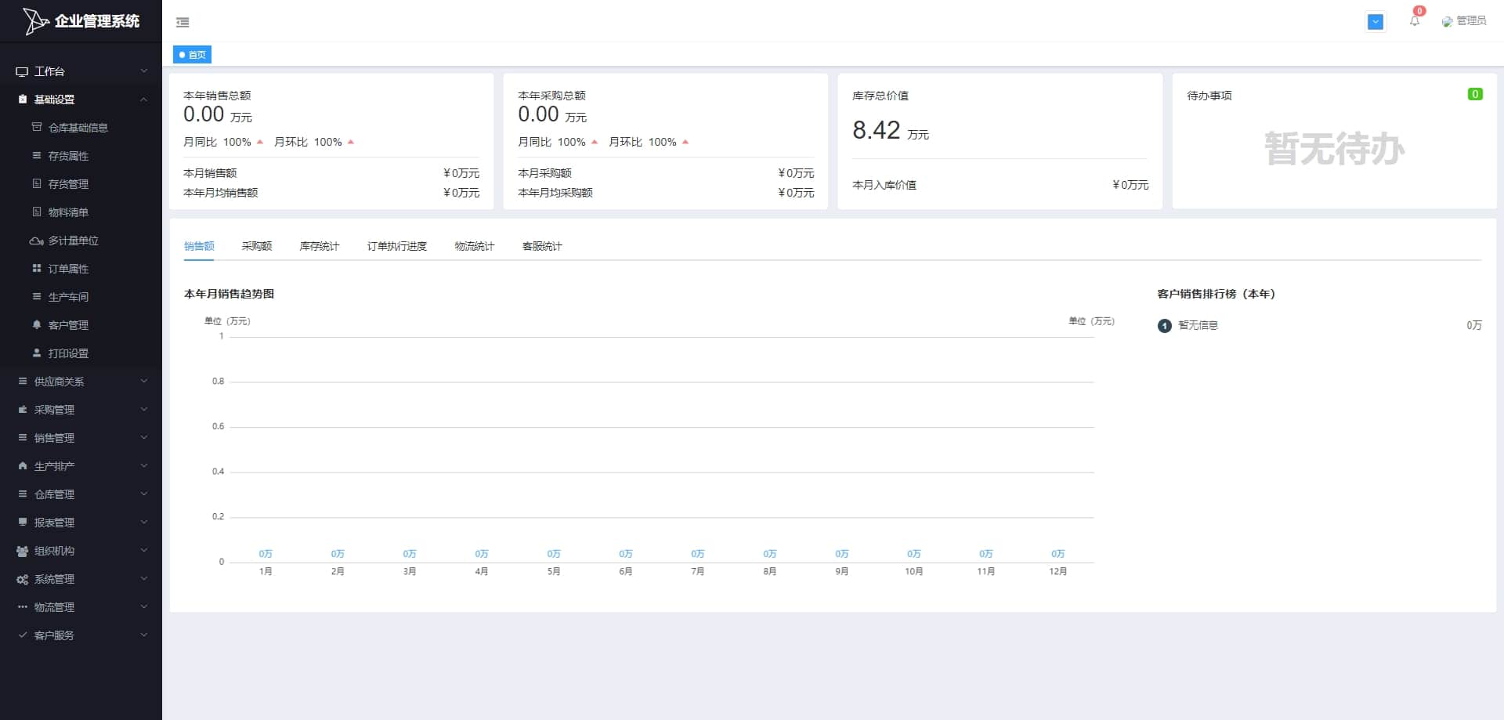Expand the 物流管理 menu chevron

(144, 606)
